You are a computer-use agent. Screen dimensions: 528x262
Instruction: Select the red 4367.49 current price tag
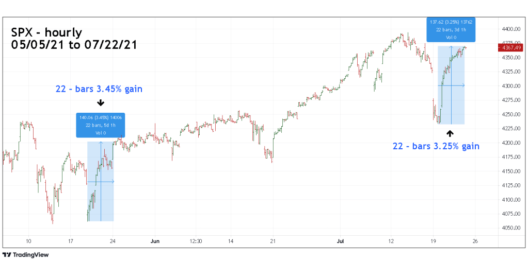511,48
